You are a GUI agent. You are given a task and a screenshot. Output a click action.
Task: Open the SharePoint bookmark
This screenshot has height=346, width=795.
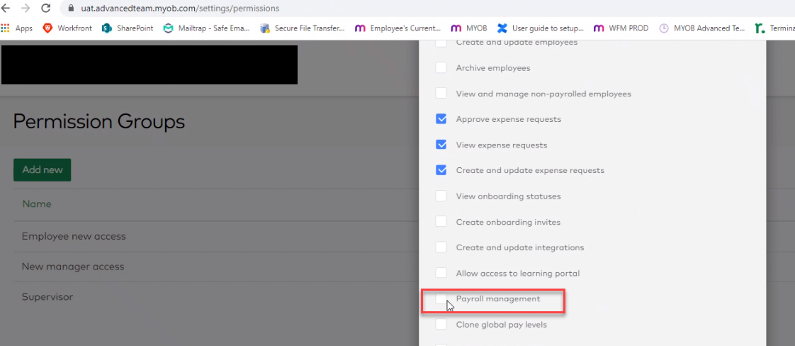pyautogui.click(x=128, y=28)
